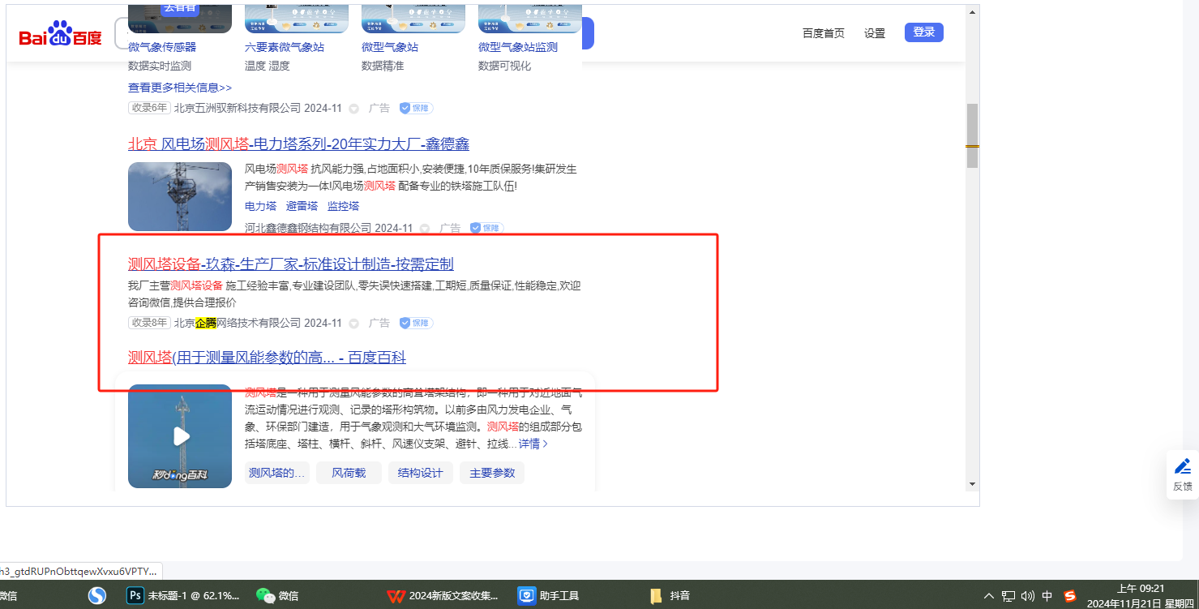Click the 保障 badge under 北京五洲驭新科技

tap(416, 108)
